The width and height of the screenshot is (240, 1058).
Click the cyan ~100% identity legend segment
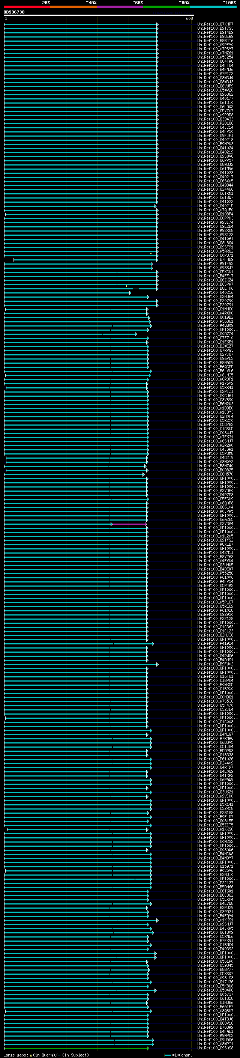coord(213,7)
